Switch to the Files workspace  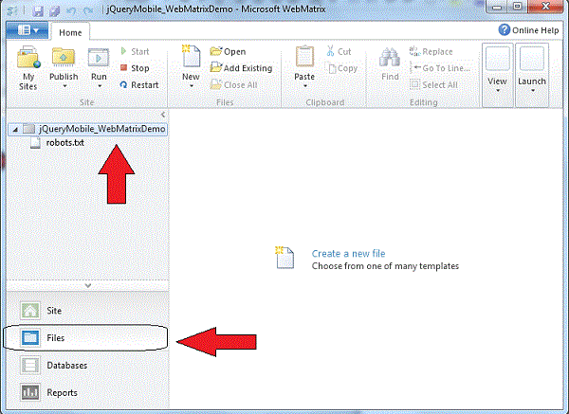(x=55, y=337)
